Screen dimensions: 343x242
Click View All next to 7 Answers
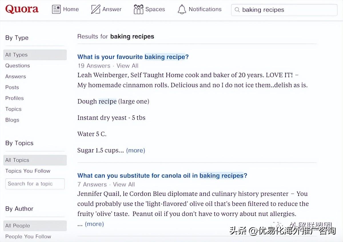[x=124, y=184]
